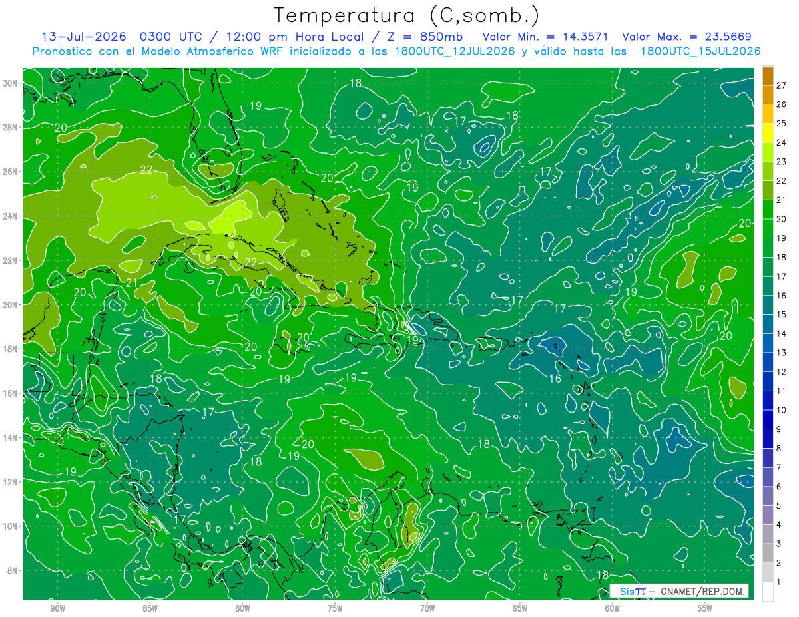Click legend value "10" on color bar

tap(782, 410)
